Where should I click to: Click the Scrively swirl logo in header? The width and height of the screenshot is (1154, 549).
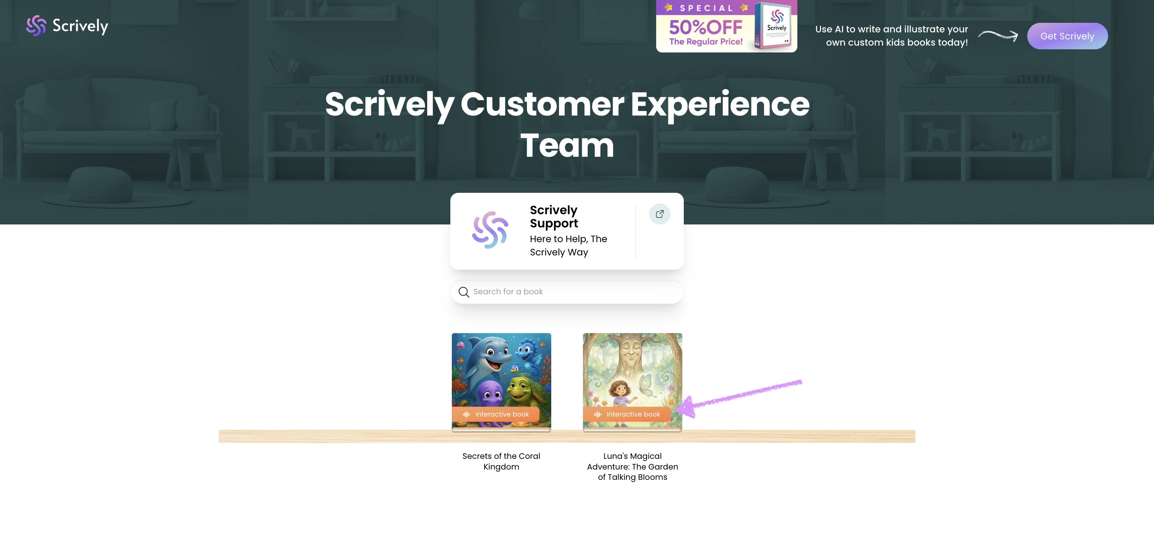click(x=36, y=25)
